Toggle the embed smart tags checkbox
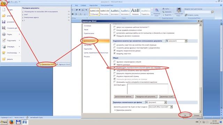Viewport: 223px width, 125px height. point(115,53)
